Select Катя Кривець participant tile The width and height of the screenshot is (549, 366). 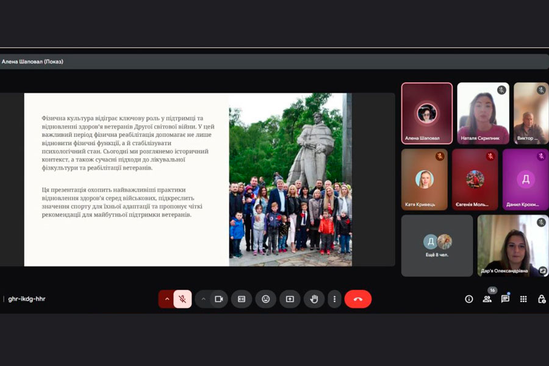click(x=425, y=179)
